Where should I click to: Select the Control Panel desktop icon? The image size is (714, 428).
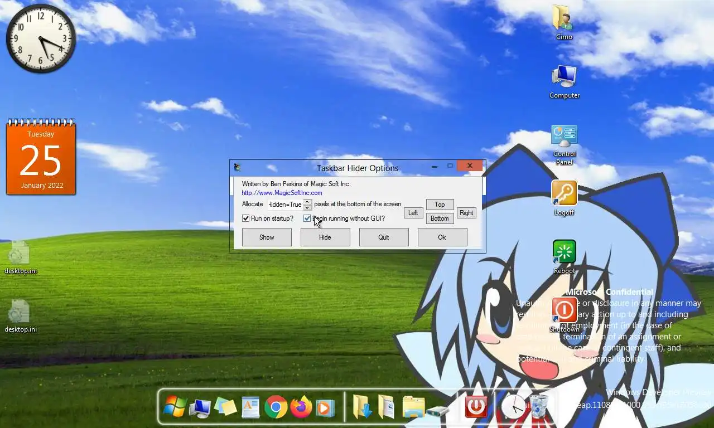click(564, 145)
